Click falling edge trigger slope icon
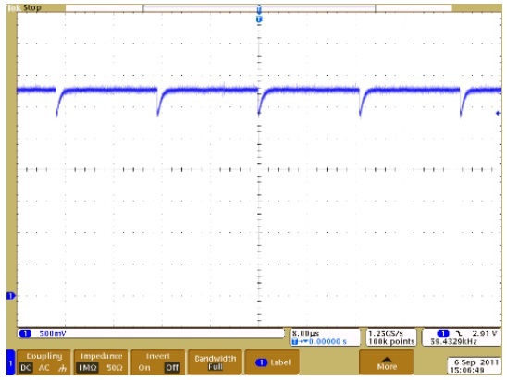This screenshot has width=507, height=380. pyautogui.click(x=459, y=333)
